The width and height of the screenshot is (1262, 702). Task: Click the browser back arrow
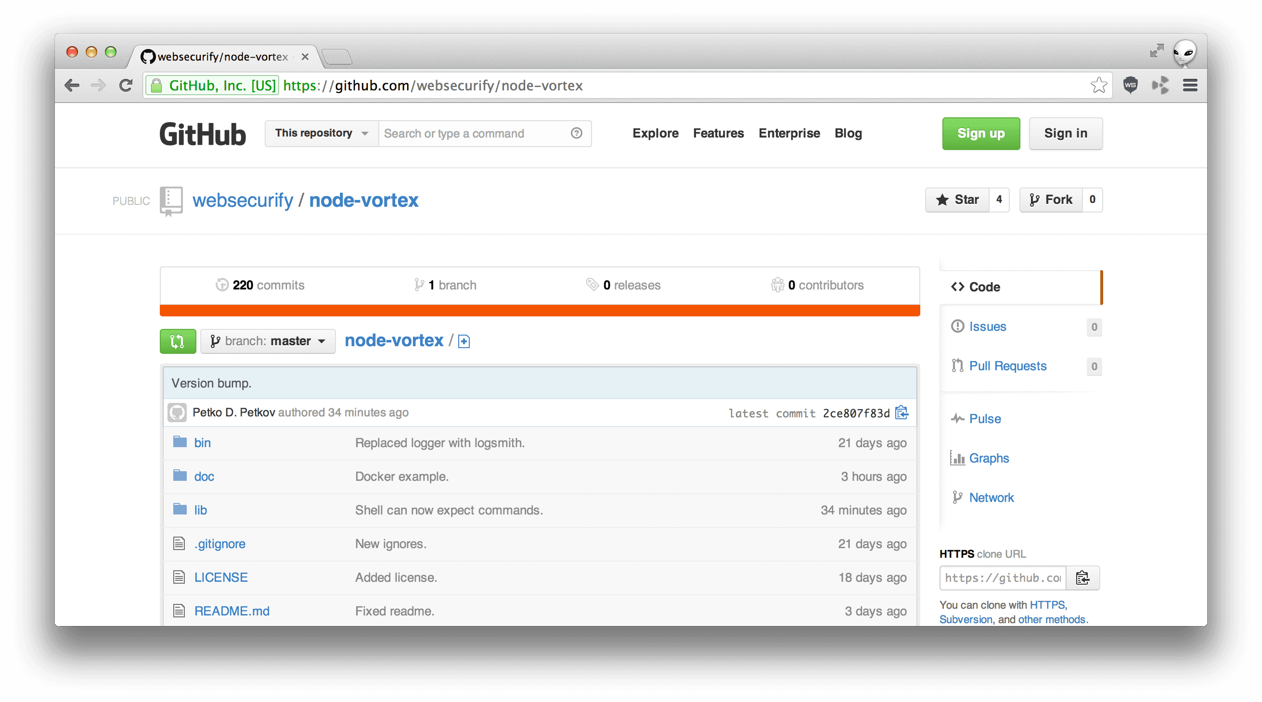(72, 86)
